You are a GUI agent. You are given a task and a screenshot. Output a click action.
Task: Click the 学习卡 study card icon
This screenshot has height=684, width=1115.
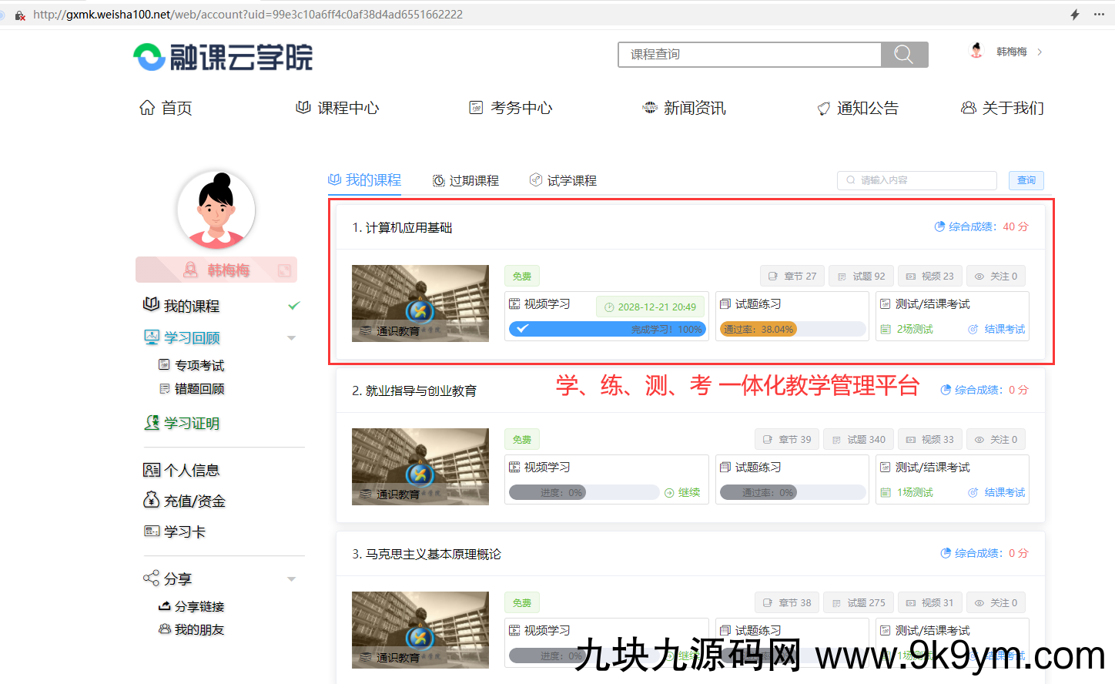click(152, 531)
